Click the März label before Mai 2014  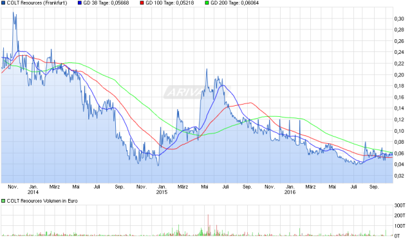pos(55,187)
